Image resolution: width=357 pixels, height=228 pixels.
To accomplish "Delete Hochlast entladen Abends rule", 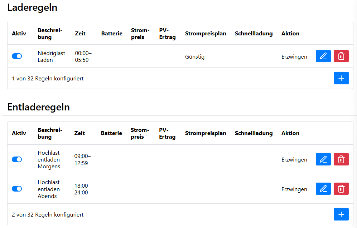I will (341, 189).
